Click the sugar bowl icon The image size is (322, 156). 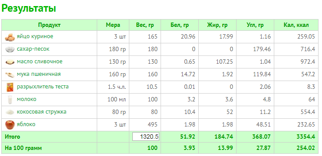click(x=10, y=49)
